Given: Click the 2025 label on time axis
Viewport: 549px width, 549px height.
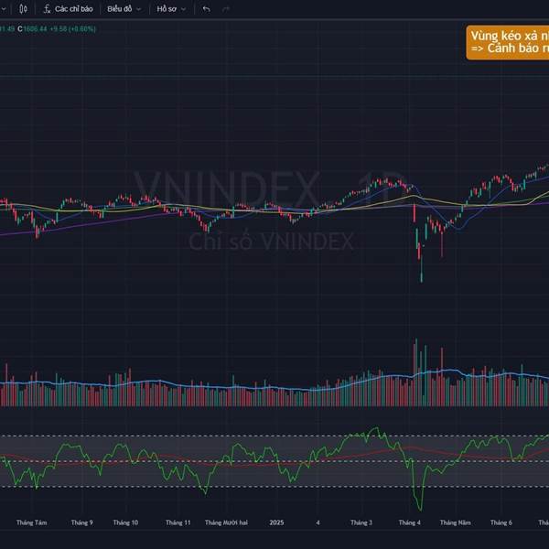Looking at the screenshot, I should pos(276,522).
